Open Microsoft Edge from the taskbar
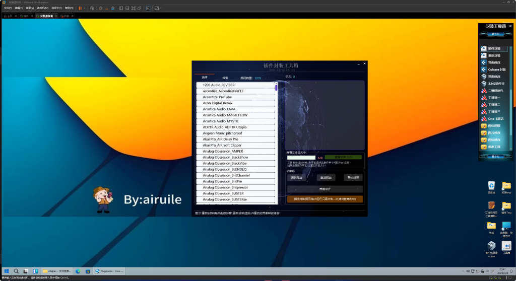This screenshot has width=516, height=281. coord(78,271)
